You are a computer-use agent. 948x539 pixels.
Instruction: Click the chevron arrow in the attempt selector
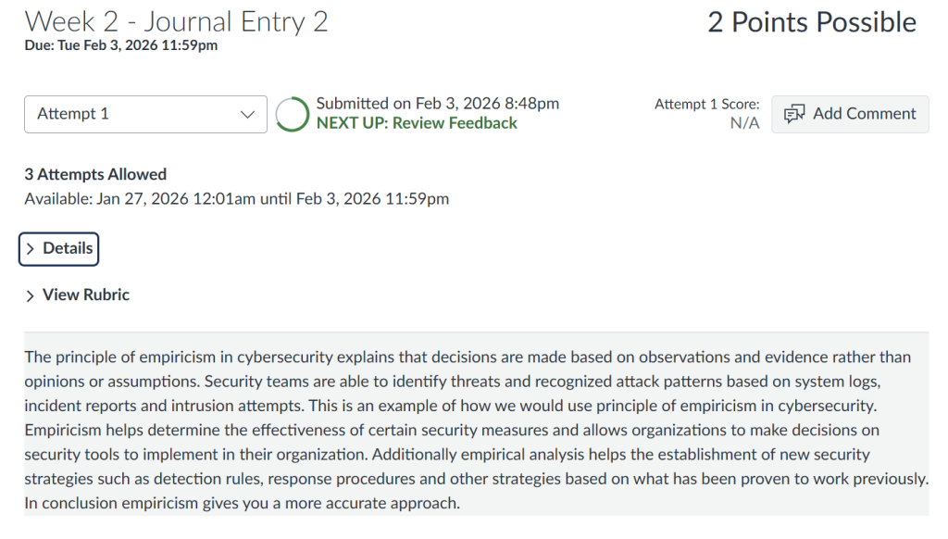point(247,115)
